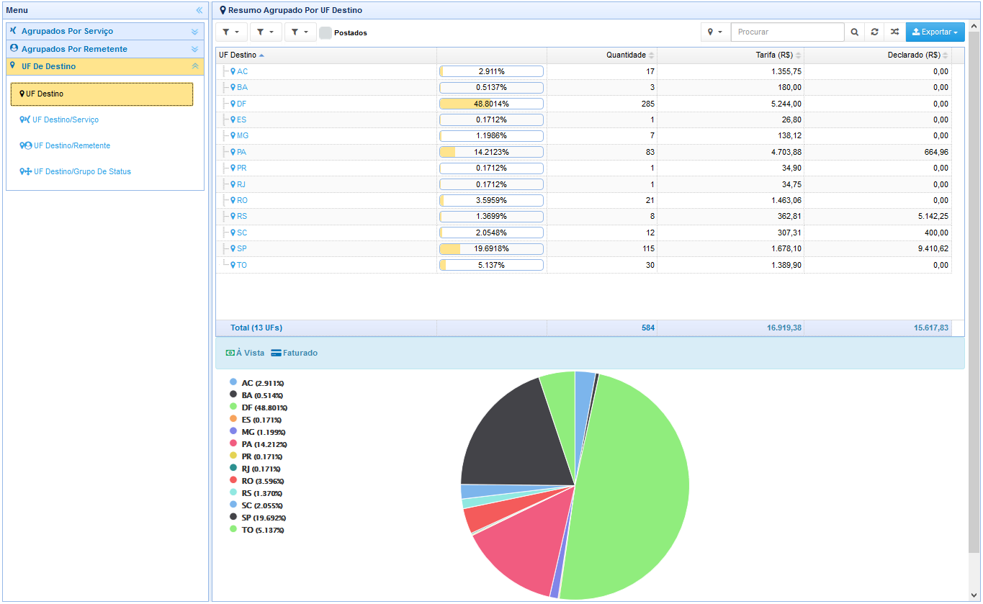Click the DF row pin icon
Viewport: 983px width, 604px height.
click(233, 104)
